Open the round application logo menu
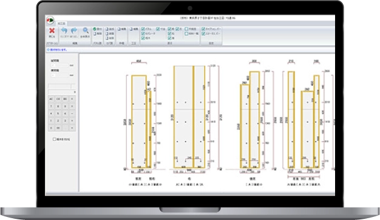The width and height of the screenshot is (380, 220). 50,20
